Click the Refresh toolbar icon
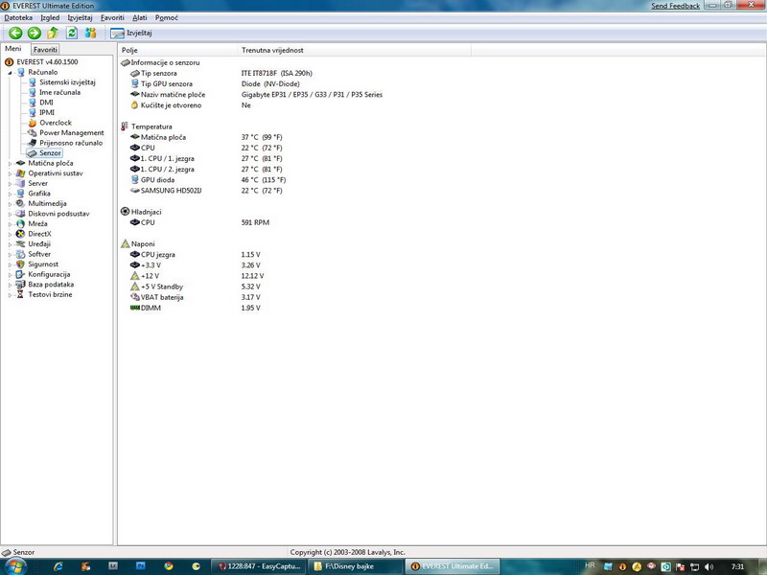The width and height of the screenshot is (767, 575). (71, 33)
